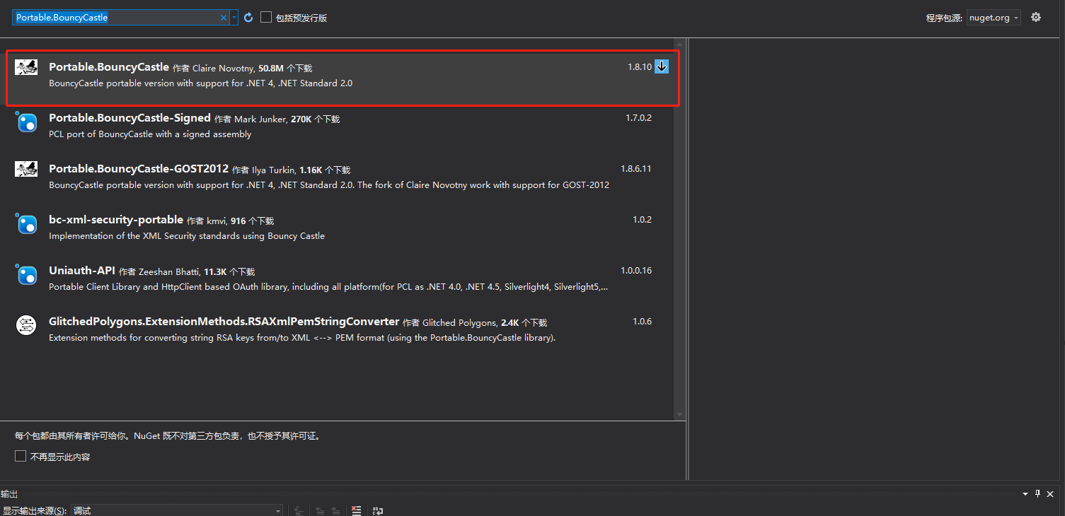The width and height of the screenshot is (1065, 516).
Task: Refresh the package search results
Action: tap(248, 18)
